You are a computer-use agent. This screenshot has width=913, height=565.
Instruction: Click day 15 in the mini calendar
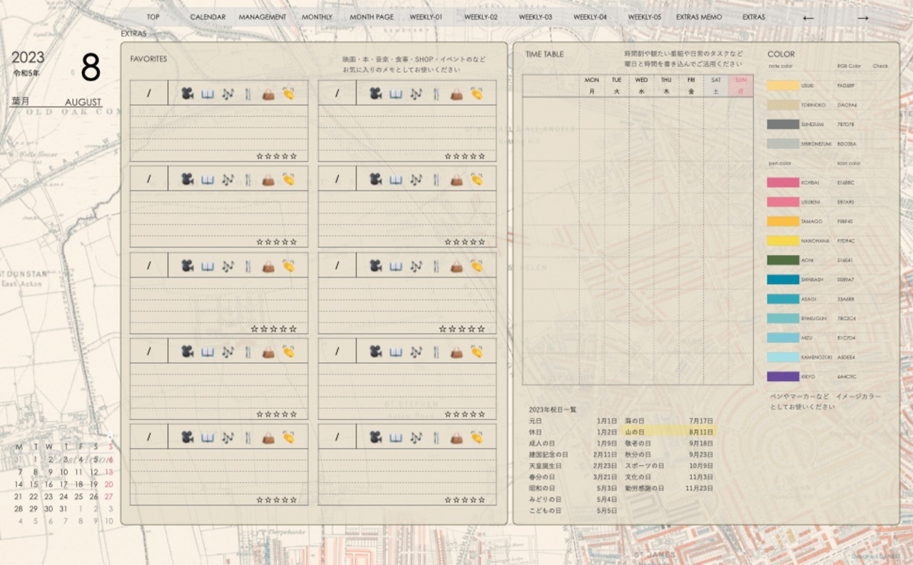pyautogui.click(x=34, y=484)
